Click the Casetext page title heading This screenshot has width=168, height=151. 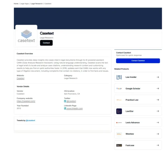(x=47, y=33)
